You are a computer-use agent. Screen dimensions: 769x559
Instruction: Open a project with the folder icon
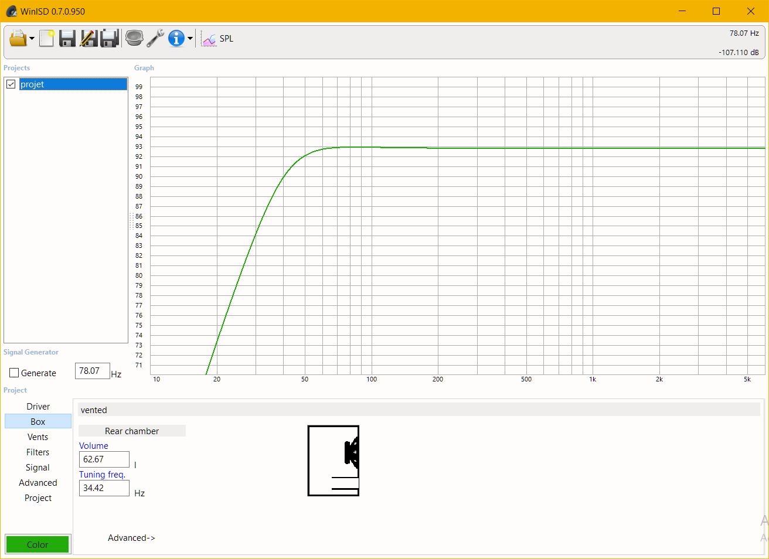(18, 39)
